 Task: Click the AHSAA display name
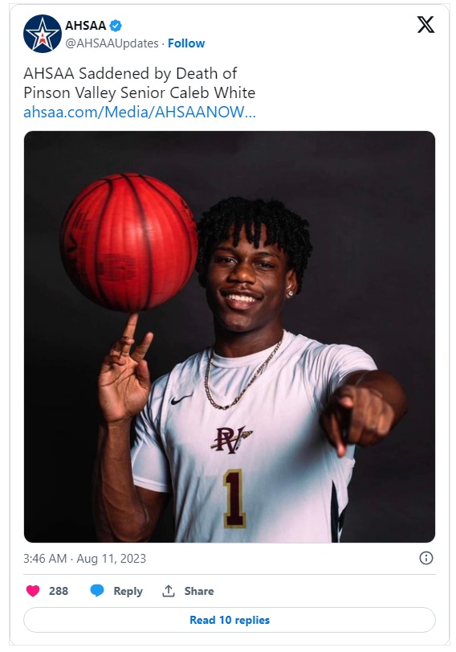86,26
